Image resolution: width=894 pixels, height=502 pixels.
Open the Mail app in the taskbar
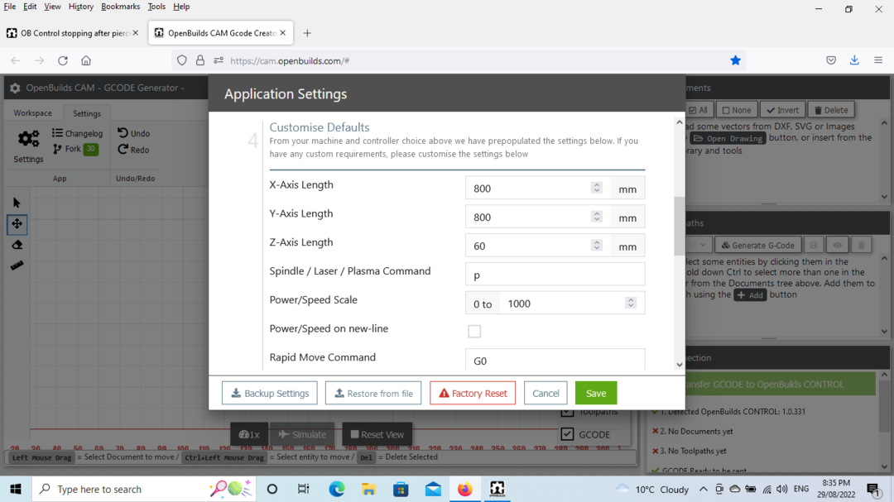[x=433, y=489]
